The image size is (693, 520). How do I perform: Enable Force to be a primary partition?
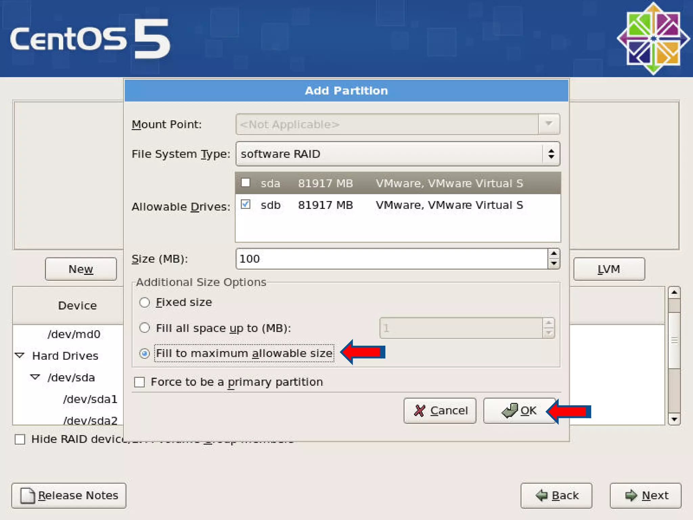(139, 382)
